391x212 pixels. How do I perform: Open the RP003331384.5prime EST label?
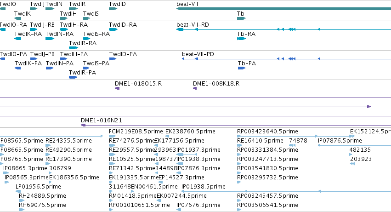[267, 150]
